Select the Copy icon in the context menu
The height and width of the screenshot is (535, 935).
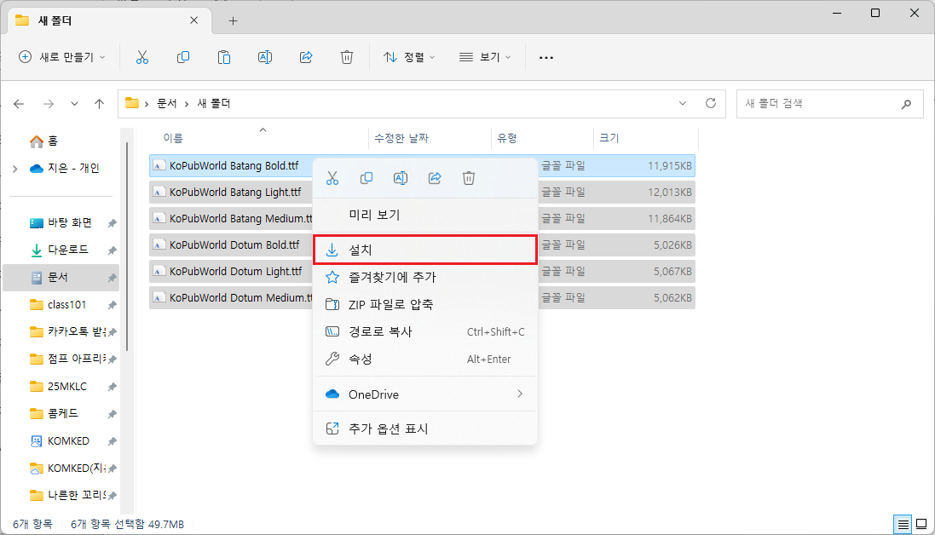[x=366, y=178]
